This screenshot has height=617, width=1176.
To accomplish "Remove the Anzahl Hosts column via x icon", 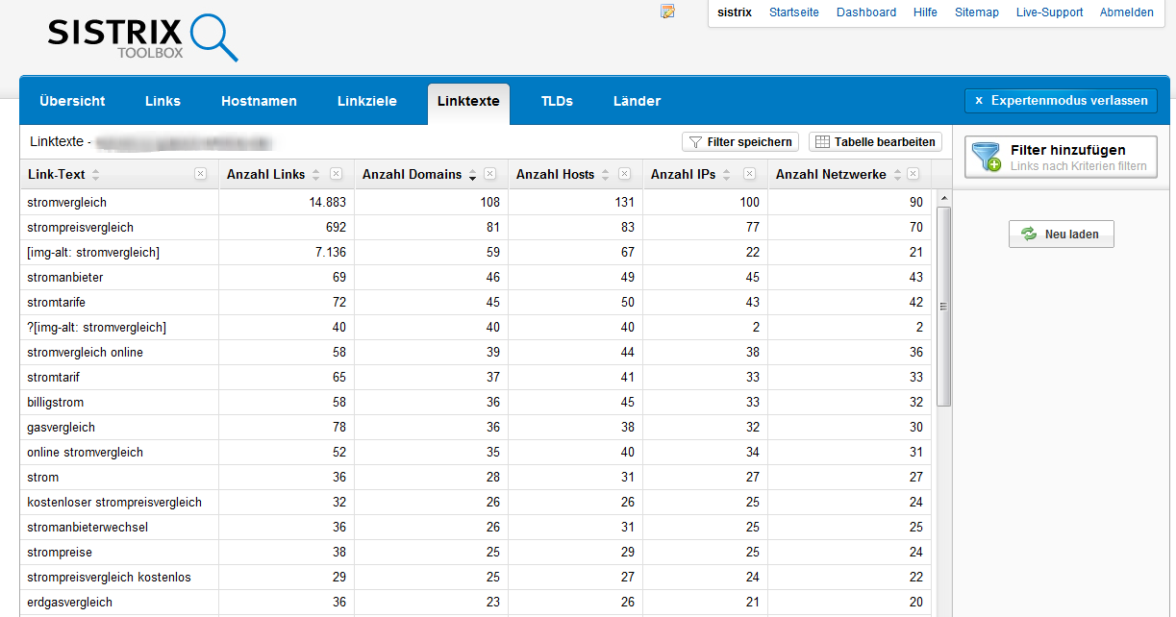I will (624, 174).
